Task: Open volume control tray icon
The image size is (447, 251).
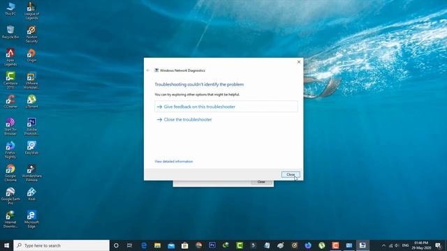Action: pyautogui.click(x=397, y=245)
